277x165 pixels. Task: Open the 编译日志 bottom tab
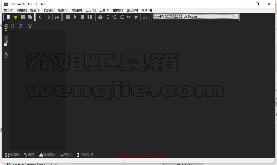click(48, 155)
